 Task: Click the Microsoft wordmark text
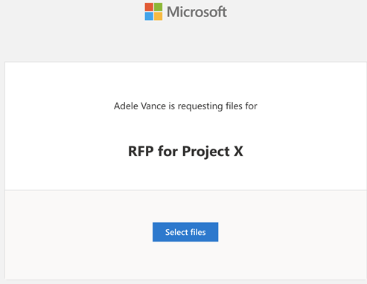click(x=197, y=12)
